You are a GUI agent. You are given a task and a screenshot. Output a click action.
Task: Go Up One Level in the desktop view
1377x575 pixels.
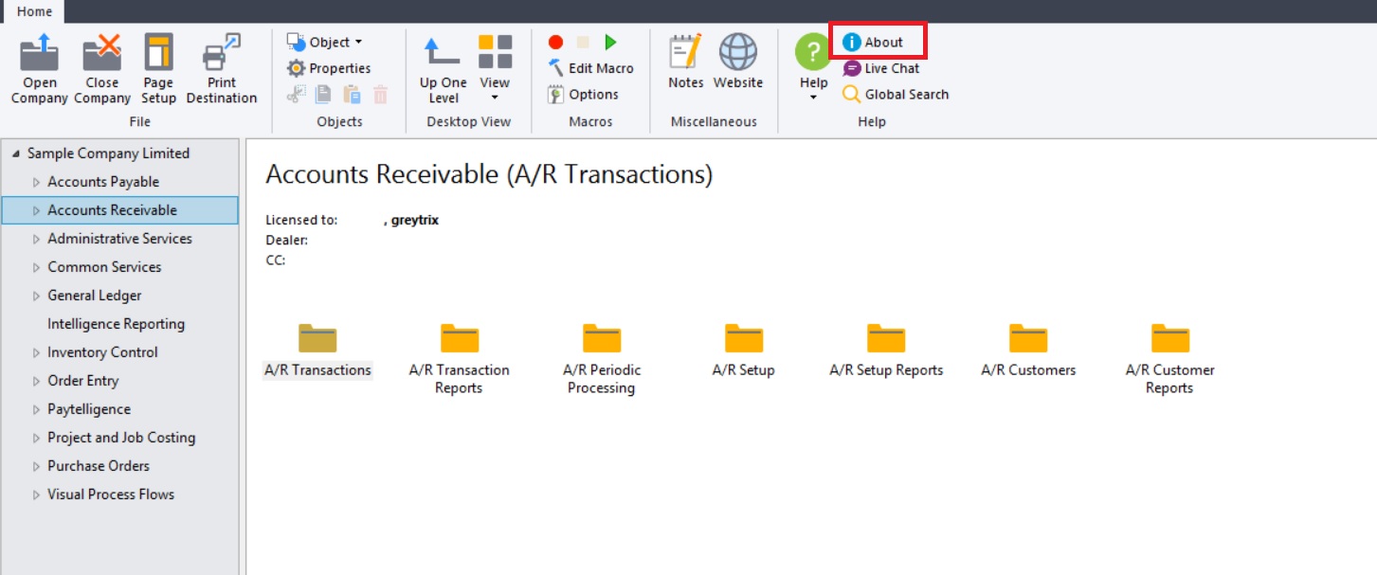[x=442, y=66]
